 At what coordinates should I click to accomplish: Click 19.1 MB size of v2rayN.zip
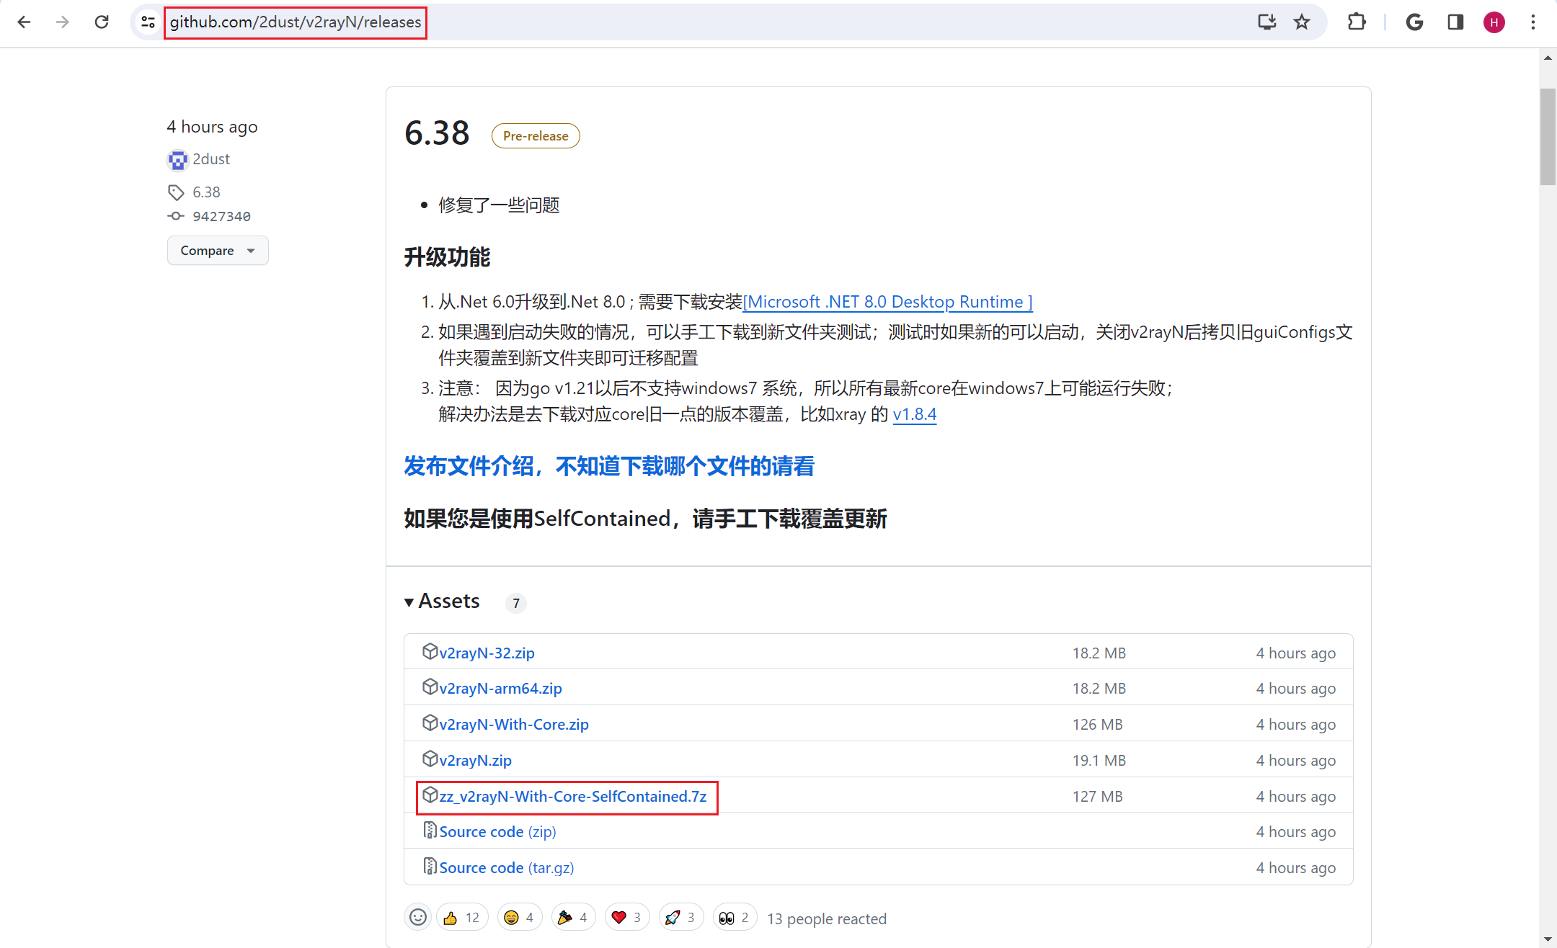[x=1099, y=760]
